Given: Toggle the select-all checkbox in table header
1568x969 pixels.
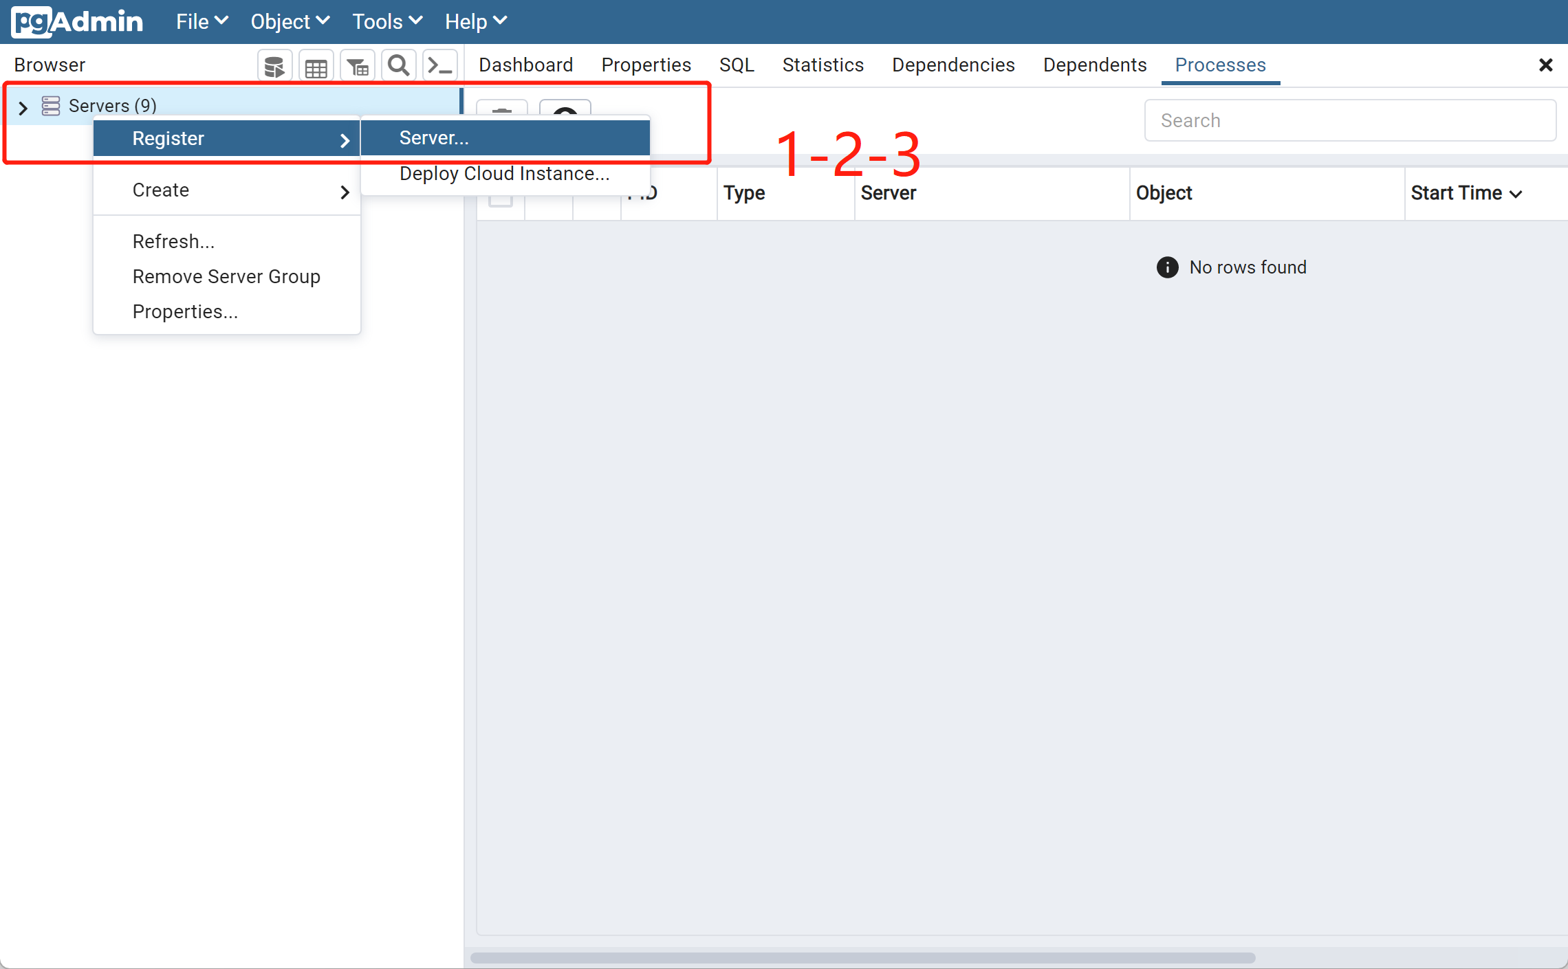Looking at the screenshot, I should (501, 199).
